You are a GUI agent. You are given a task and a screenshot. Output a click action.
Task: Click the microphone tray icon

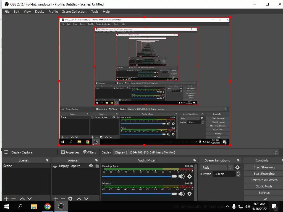[x=234, y=206]
